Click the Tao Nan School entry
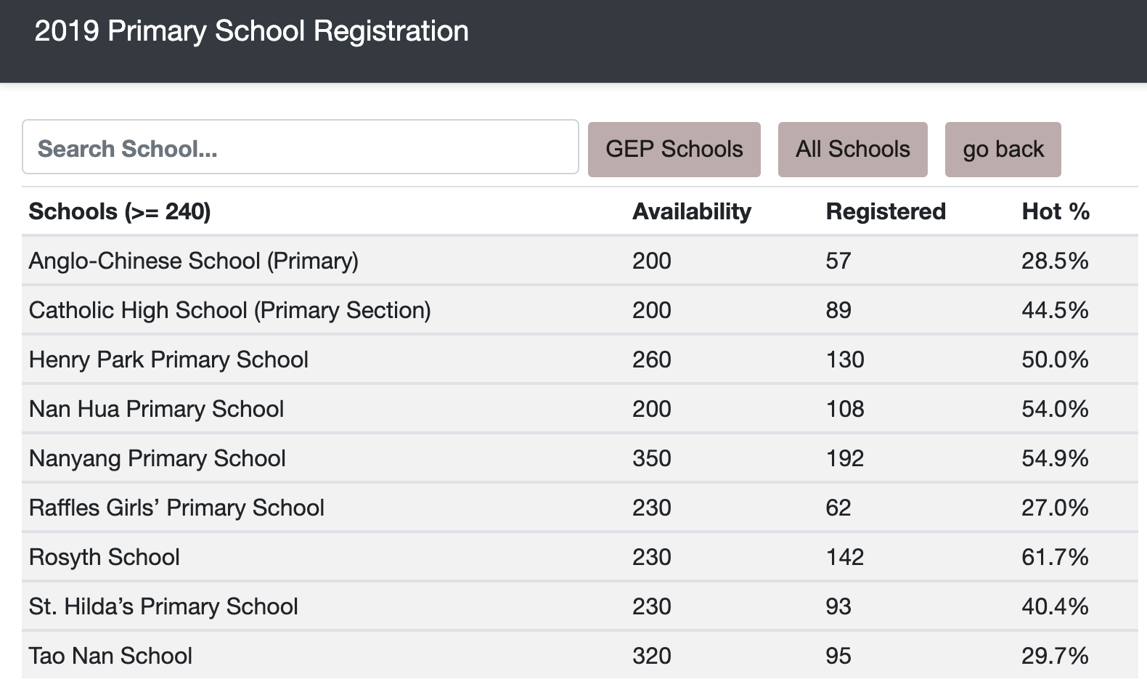 click(110, 656)
